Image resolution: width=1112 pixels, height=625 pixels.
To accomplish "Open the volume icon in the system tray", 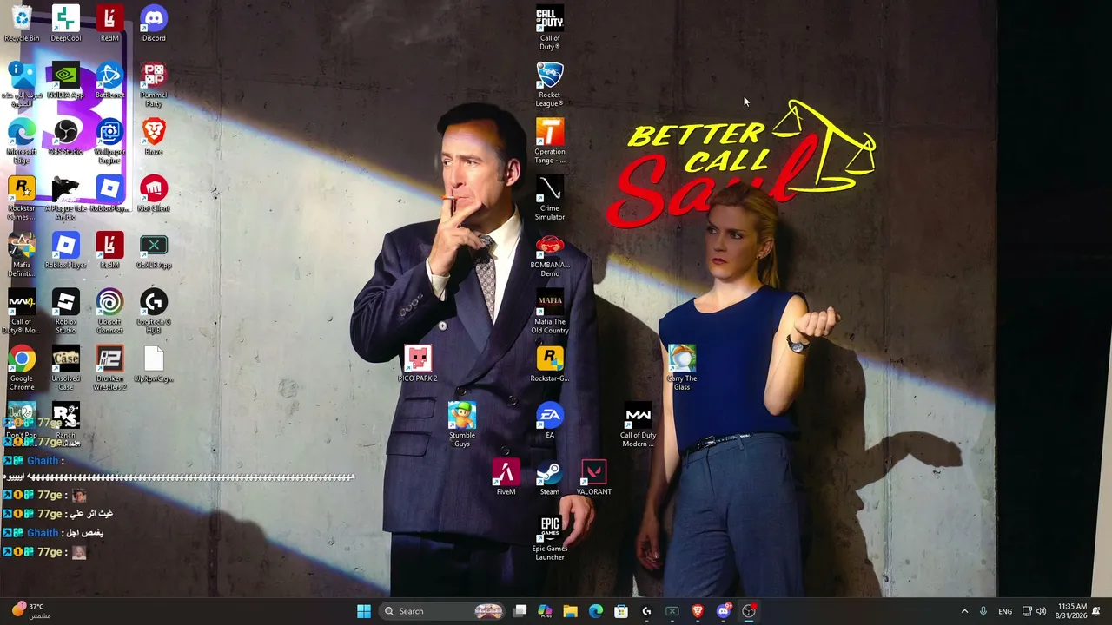I will 1041,611.
